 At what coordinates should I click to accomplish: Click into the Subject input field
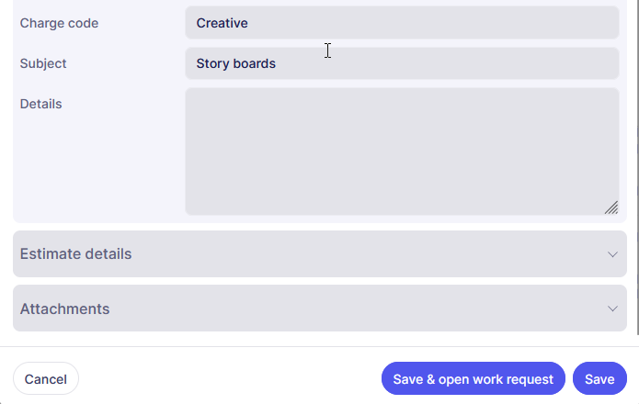click(402, 63)
